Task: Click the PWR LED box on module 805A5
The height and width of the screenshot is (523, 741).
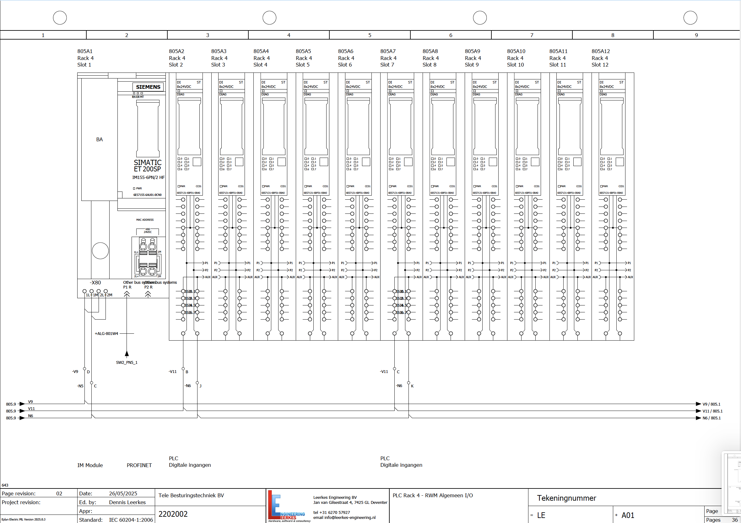Action: click(306, 186)
